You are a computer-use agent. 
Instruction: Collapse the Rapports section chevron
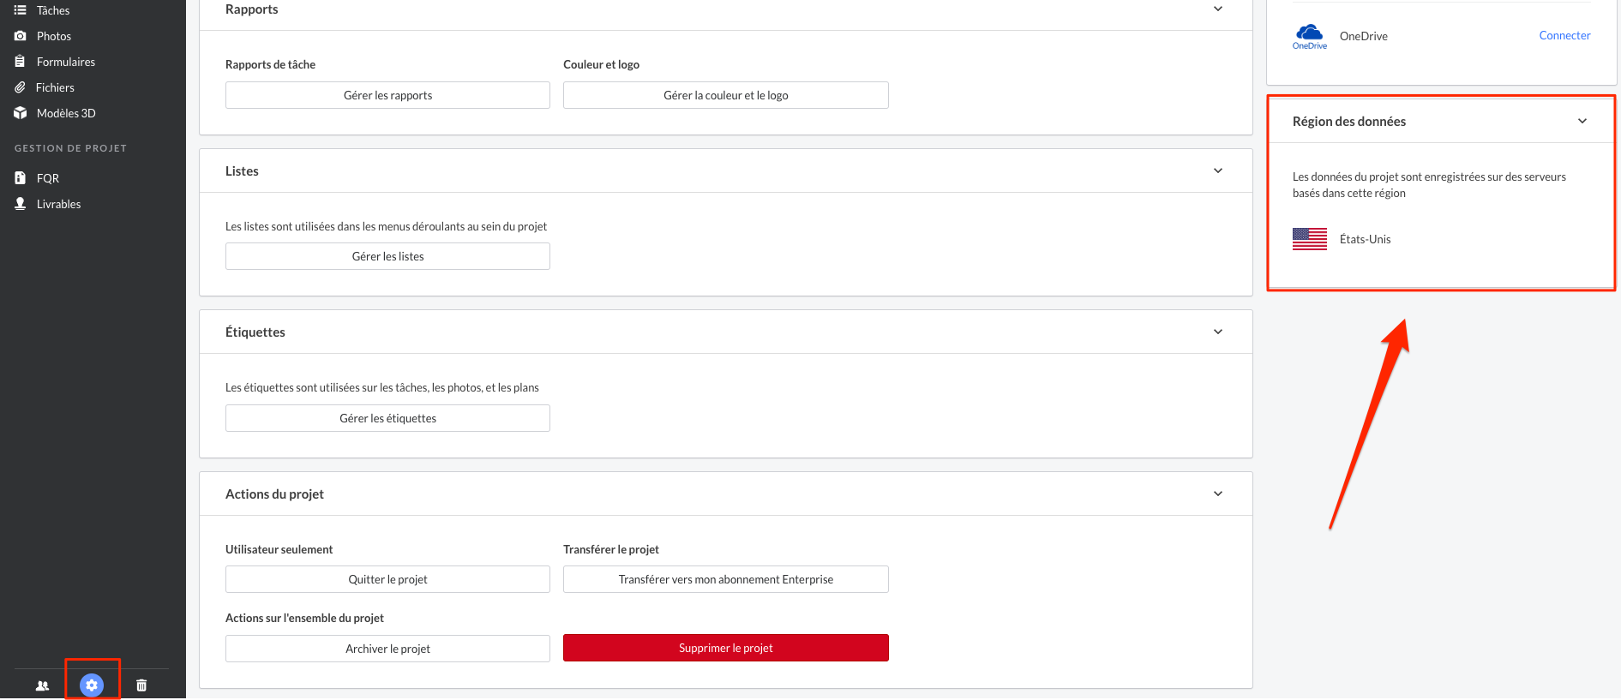(1218, 9)
